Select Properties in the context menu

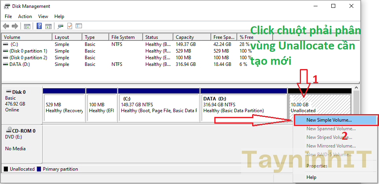point(317,166)
